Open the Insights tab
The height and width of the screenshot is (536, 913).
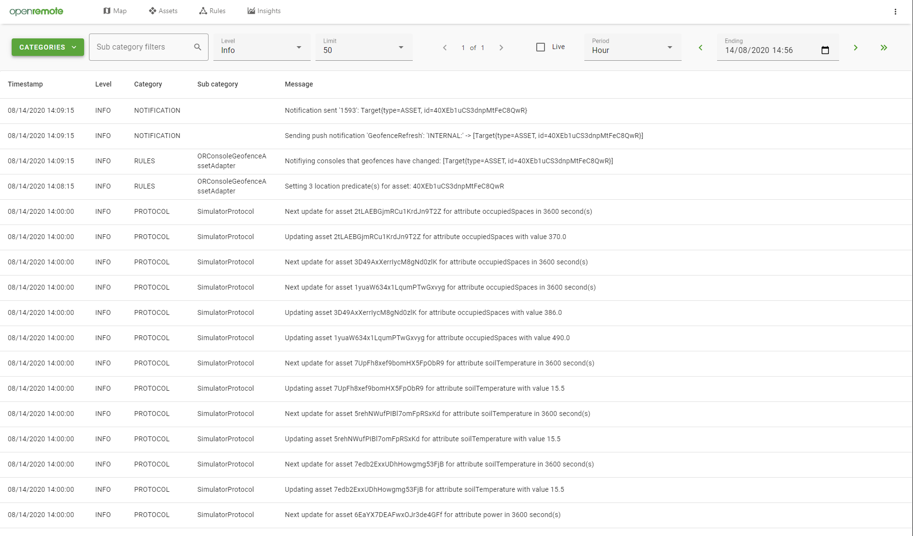click(x=264, y=11)
